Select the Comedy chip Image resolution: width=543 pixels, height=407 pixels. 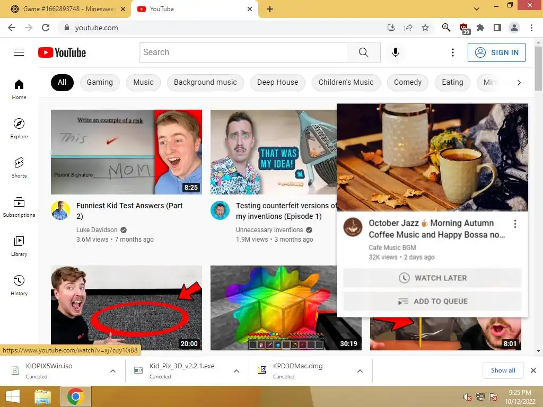pos(408,82)
